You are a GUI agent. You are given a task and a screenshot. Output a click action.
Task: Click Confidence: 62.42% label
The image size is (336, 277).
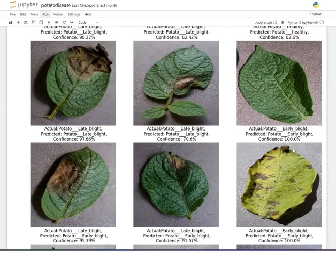[x=177, y=37]
